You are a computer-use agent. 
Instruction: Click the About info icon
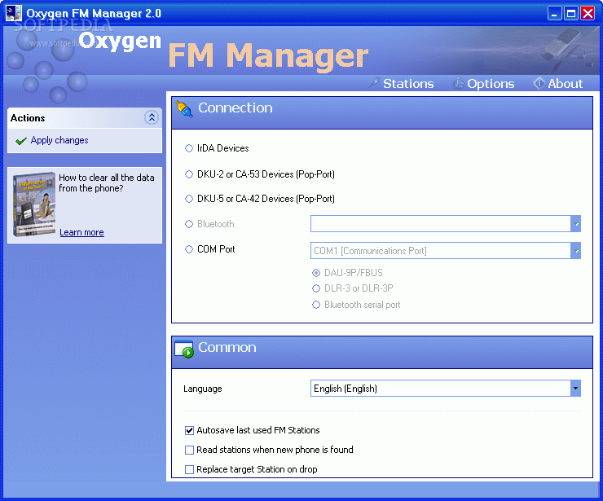(x=539, y=83)
